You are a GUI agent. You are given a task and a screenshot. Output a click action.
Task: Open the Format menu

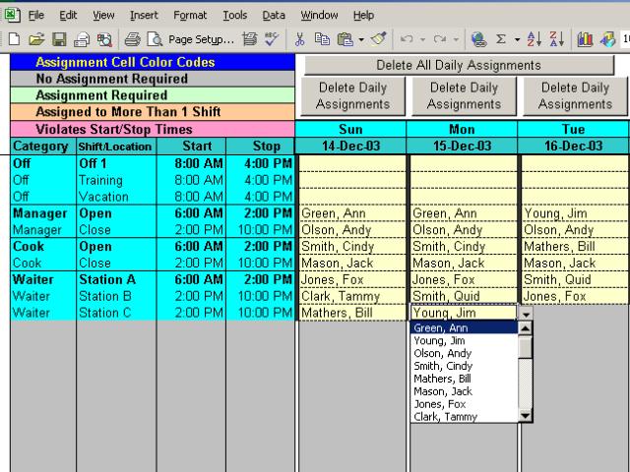click(190, 16)
